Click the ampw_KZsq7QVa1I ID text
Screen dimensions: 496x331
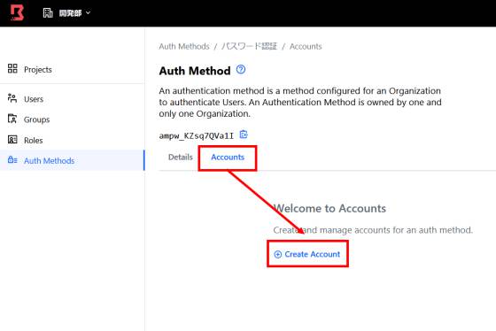pos(196,136)
